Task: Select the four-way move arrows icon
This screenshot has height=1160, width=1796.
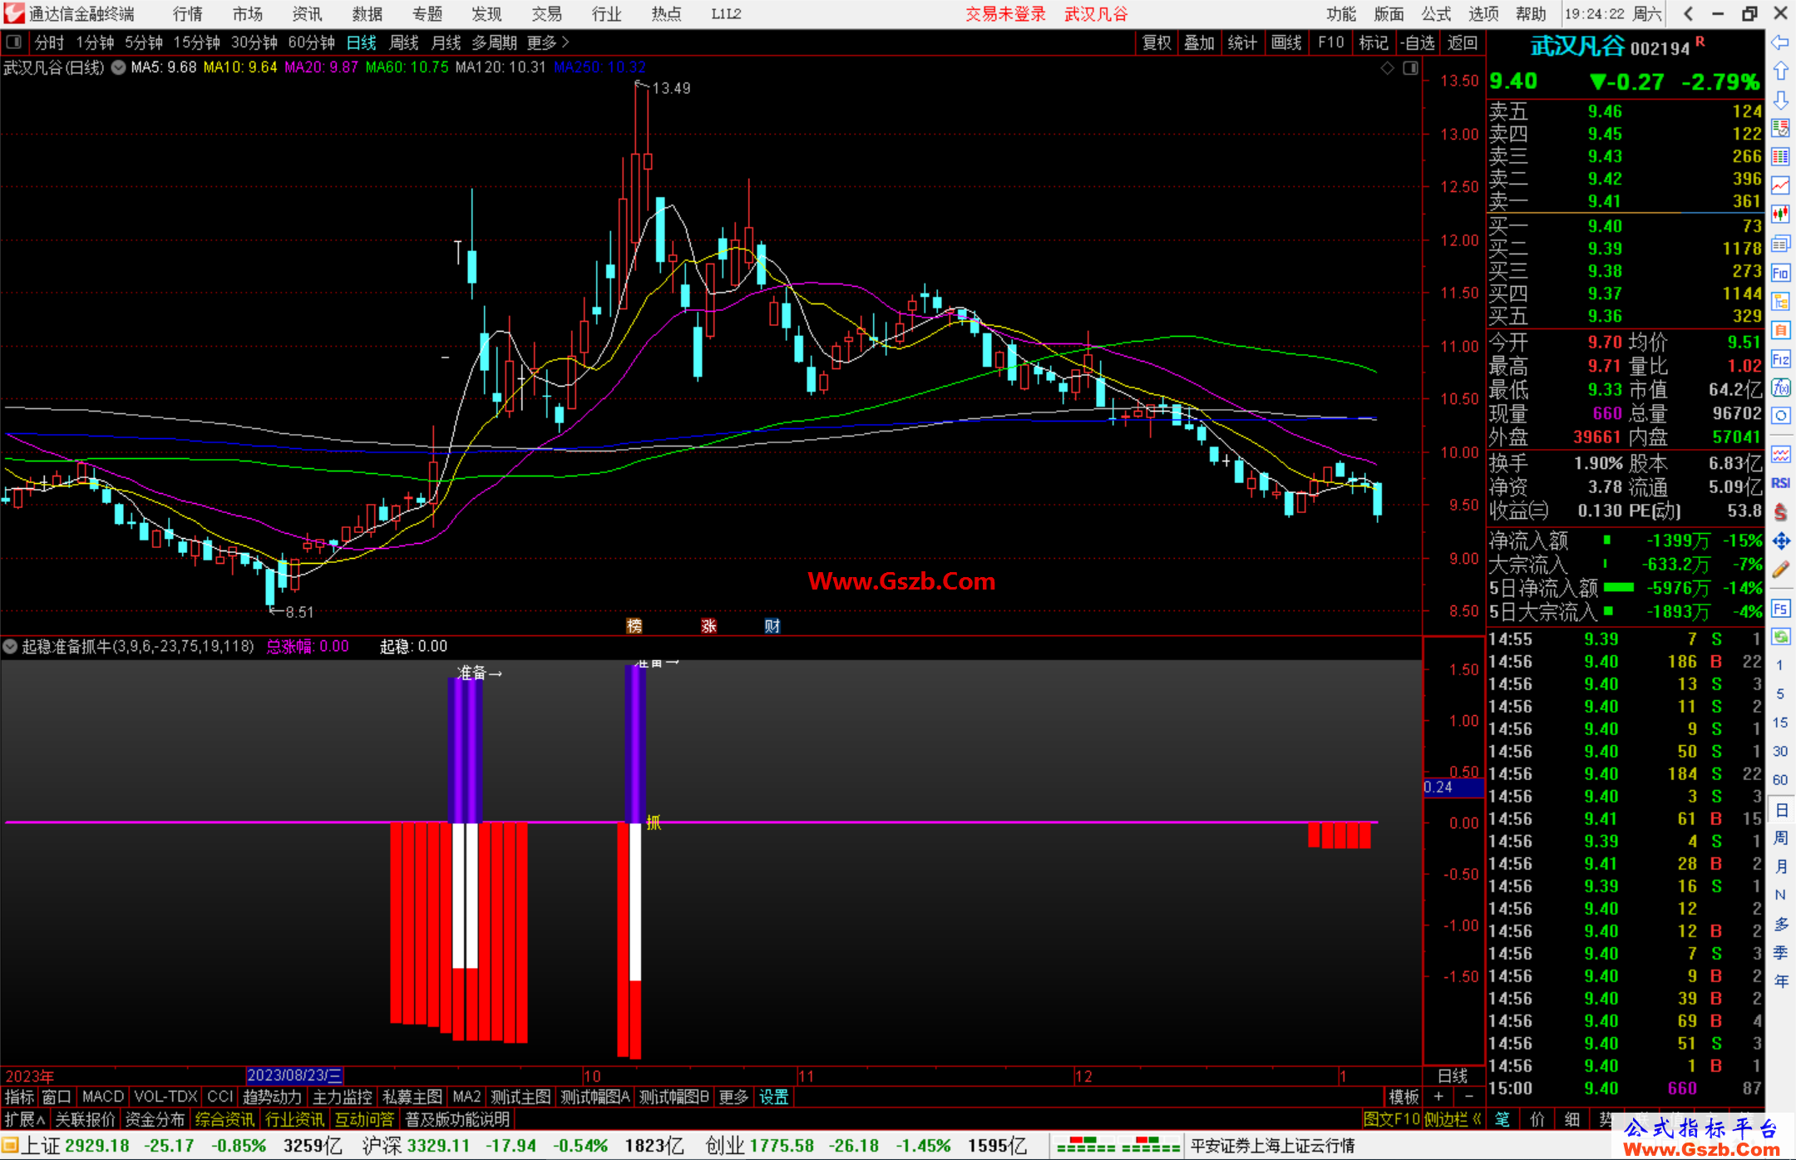Action: tap(1780, 541)
